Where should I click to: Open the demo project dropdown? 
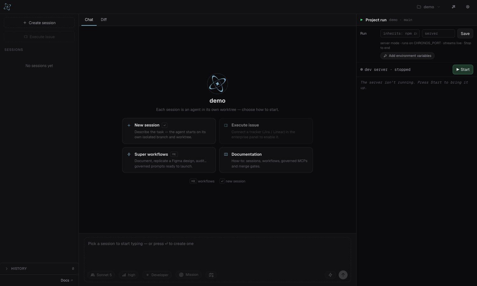pyautogui.click(x=429, y=7)
